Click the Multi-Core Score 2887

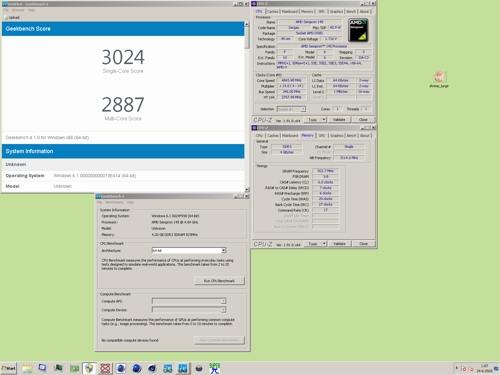[x=123, y=105]
